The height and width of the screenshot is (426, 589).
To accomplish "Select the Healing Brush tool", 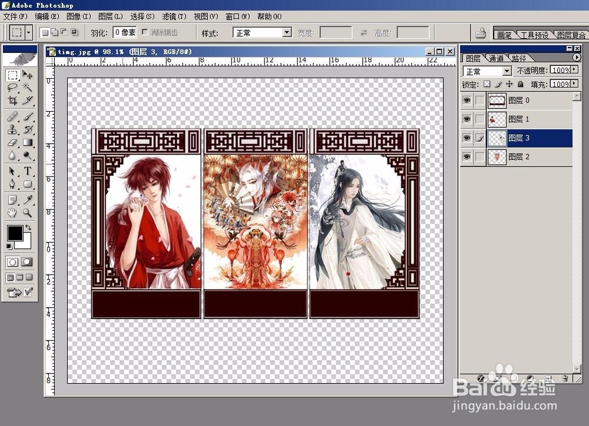I will tap(12, 117).
